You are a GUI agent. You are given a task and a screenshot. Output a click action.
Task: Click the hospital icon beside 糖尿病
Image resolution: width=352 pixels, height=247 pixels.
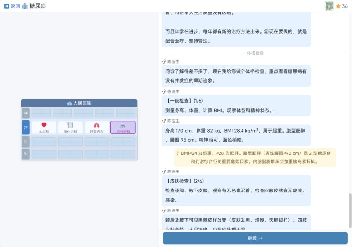click(25, 6)
